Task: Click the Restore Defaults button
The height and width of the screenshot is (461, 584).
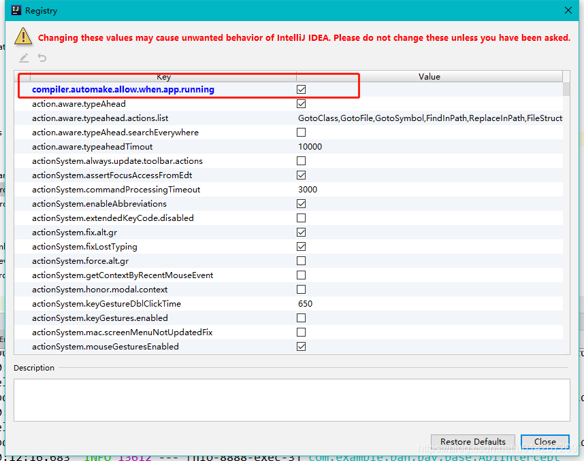Action: (472, 441)
